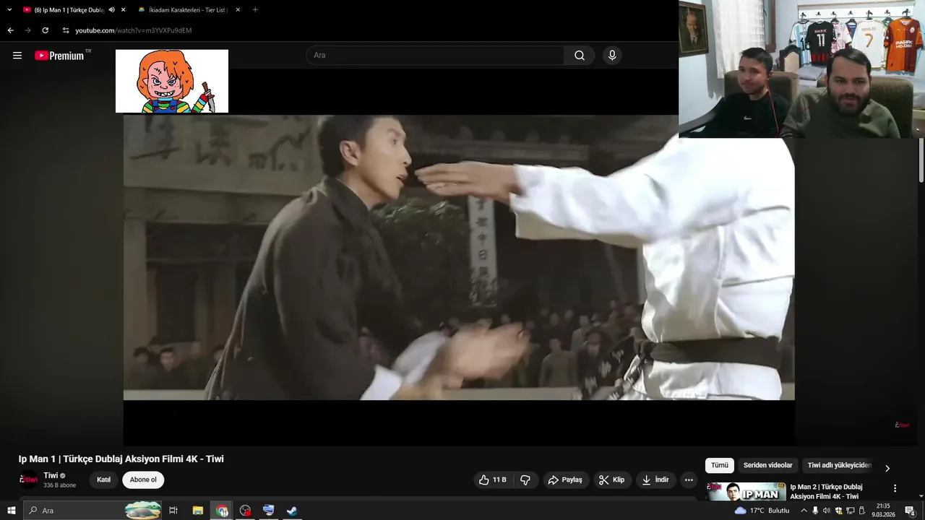Focus the YouTube 'Ara' search field

[435, 56]
